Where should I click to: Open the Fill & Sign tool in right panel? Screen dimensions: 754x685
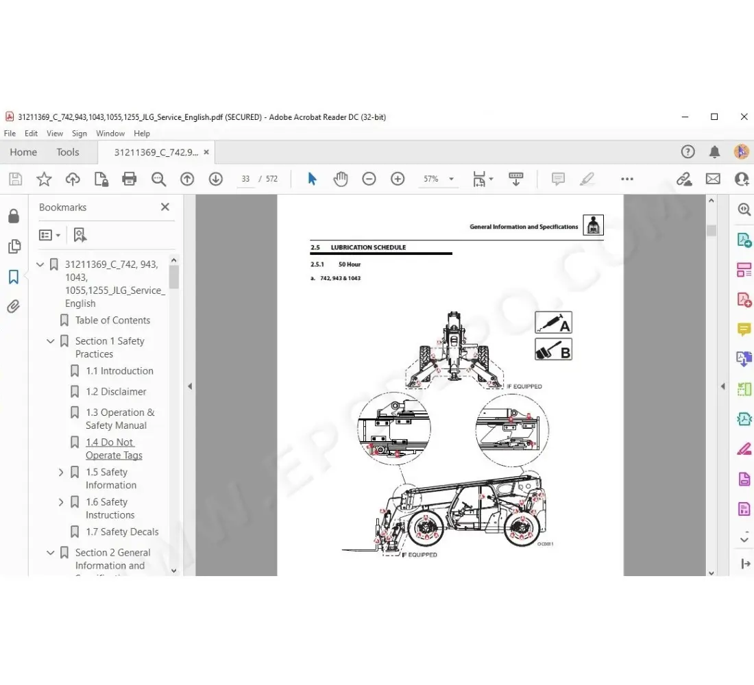pyautogui.click(x=744, y=449)
